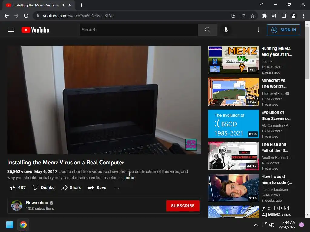Click Jason Goodison channel name
The image size is (310, 232).
click(275, 190)
